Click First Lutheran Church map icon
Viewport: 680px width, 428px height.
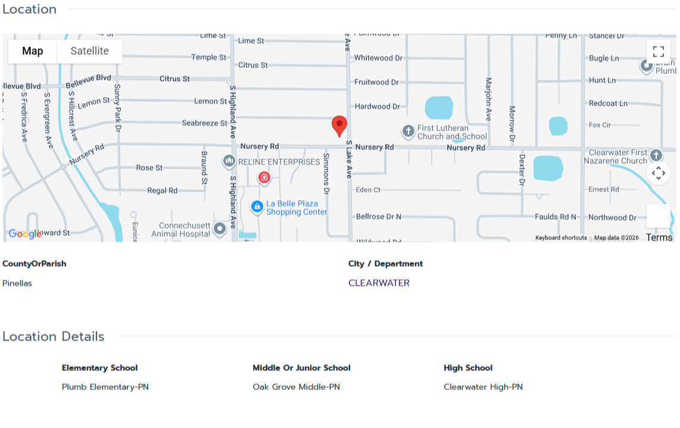coord(408,130)
